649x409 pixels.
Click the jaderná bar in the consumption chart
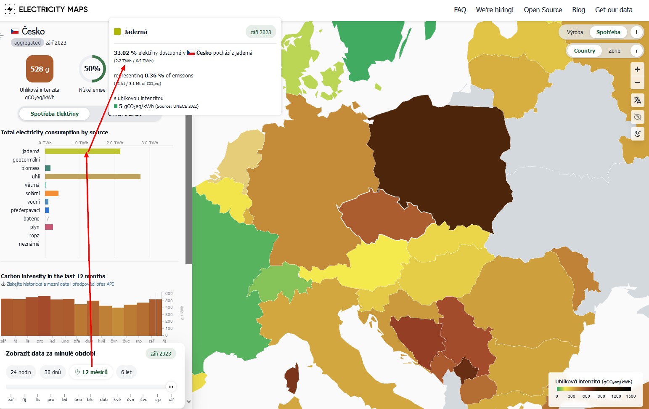coord(82,151)
